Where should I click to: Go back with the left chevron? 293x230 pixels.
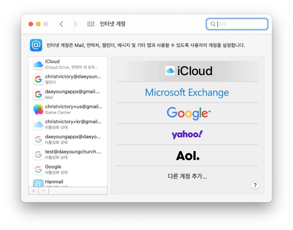(61, 24)
